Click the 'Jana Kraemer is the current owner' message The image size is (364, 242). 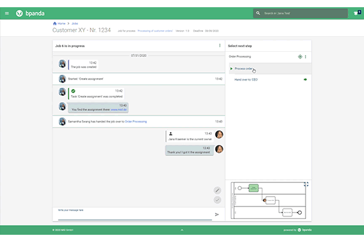tap(190, 136)
